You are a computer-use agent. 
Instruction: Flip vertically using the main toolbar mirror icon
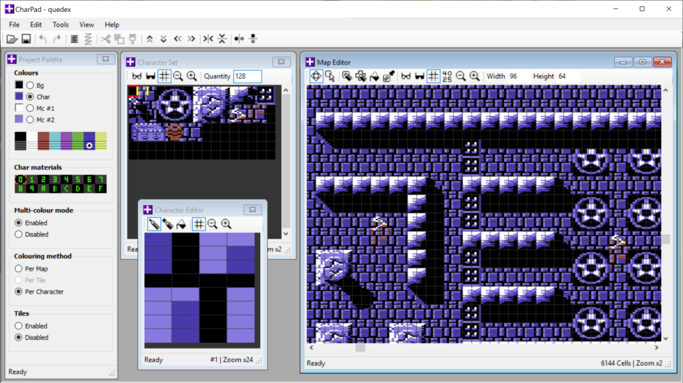tap(222, 39)
